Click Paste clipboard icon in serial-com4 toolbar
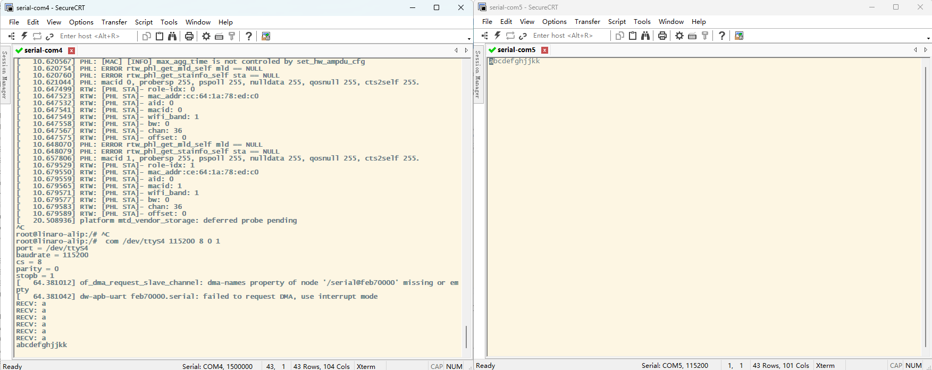Viewport: 932px width, 370px height. 159,36
